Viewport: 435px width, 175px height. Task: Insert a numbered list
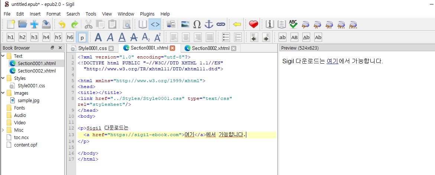pos(238,37)
